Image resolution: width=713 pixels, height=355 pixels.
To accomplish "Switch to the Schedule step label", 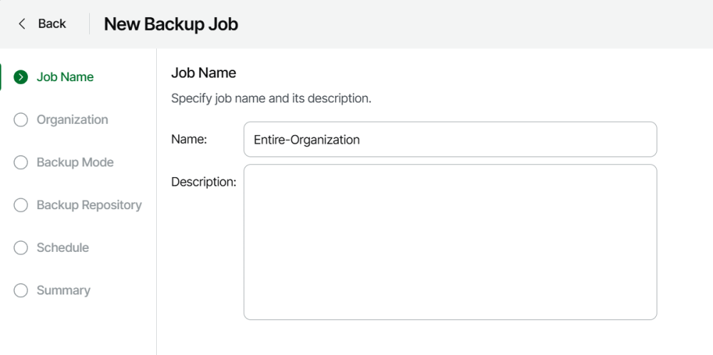I will [63, 248].
